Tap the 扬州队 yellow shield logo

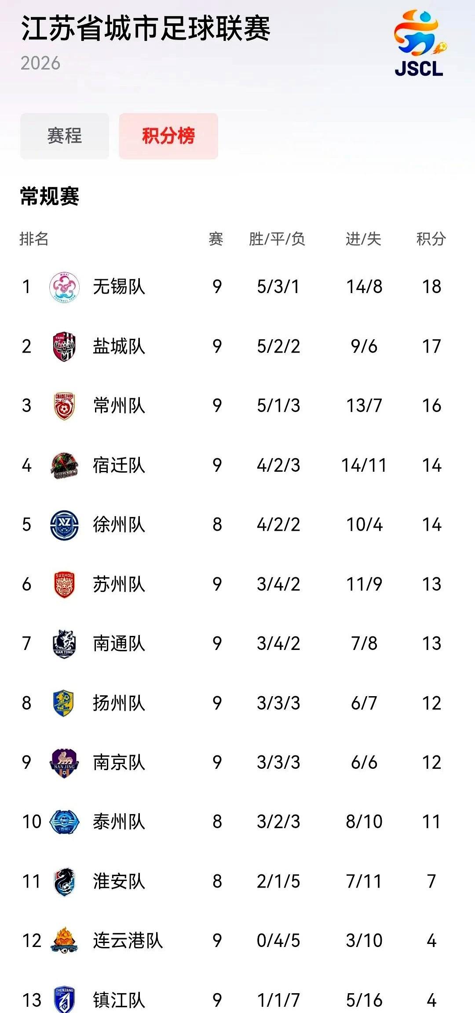coord(63,703)
